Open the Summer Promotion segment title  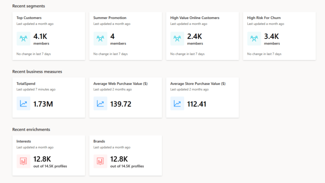click(x=110, y=18)
